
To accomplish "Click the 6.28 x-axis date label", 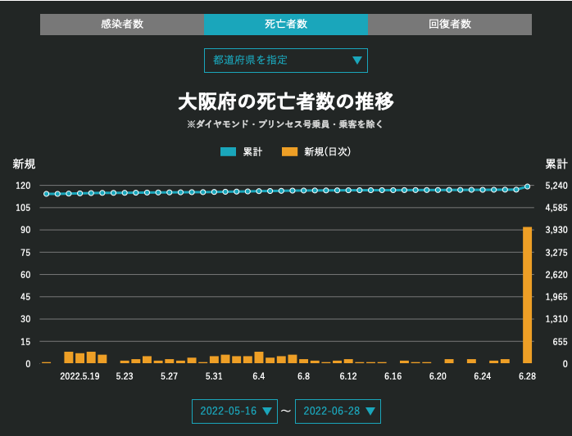I will pos(527,376).
